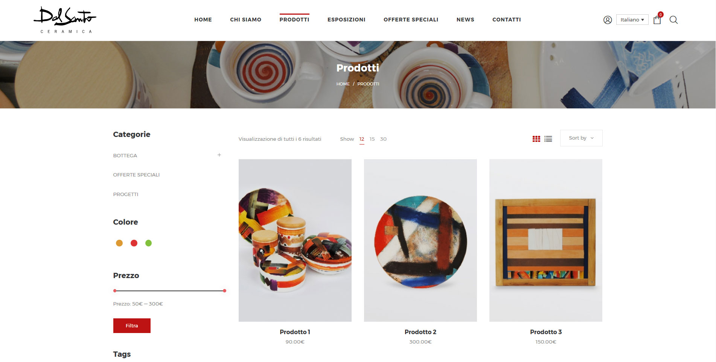Open the Sort by dropdown
The width and height of the screenshot is (716, 362).
click(581, 138)
